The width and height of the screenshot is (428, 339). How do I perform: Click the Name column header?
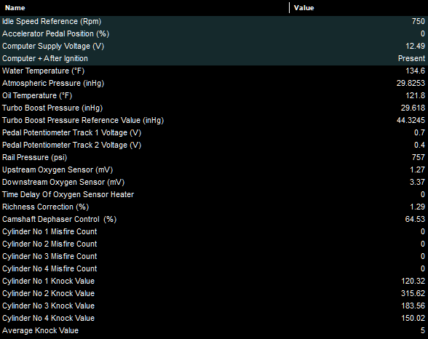[x=144, y=7]
